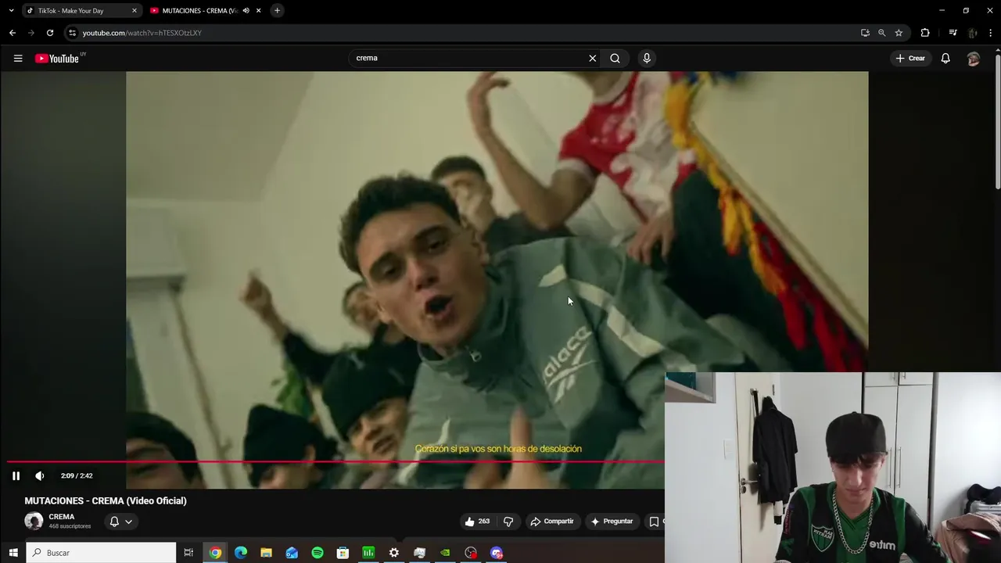Screen dimensions: 1001x563
Task: Open Chrome media controls icon
Action: (x=953, y=33)
